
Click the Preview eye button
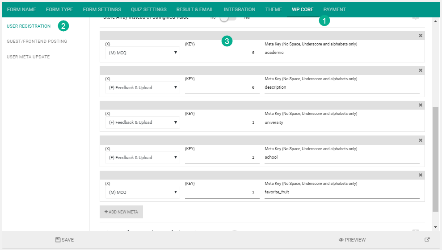(352, 240)
